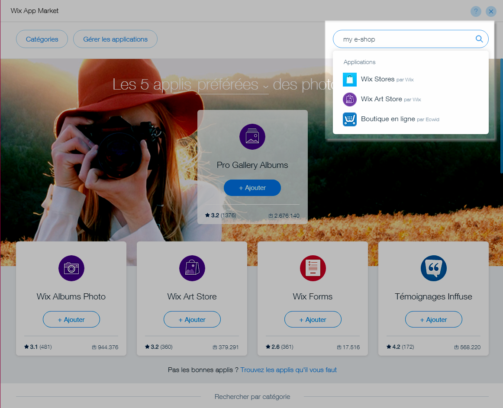Screen dimensions: 503x408
Task: Add the Pro Gallery Albums app
Action: (x=252, y=188)
